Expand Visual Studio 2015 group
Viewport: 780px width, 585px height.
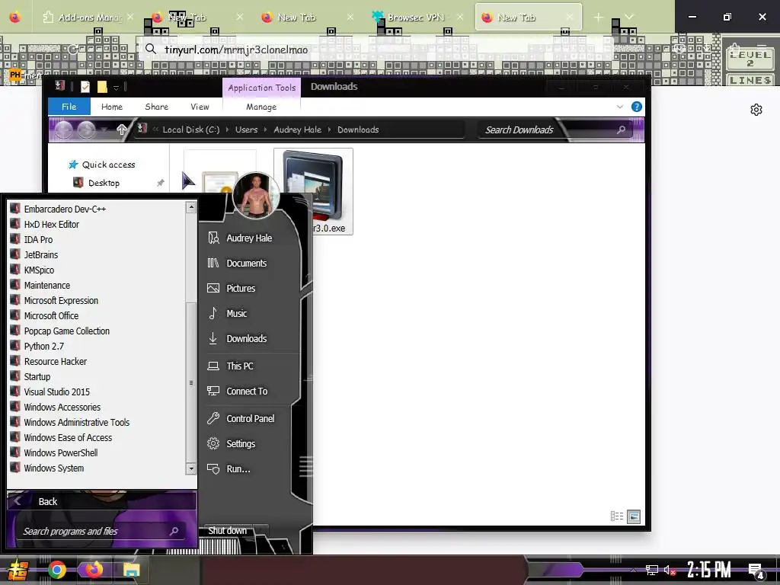[56, 392]
